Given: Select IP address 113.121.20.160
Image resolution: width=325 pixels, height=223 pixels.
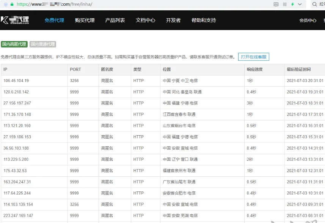Looking at the screenshot, I should pos(17,126).
